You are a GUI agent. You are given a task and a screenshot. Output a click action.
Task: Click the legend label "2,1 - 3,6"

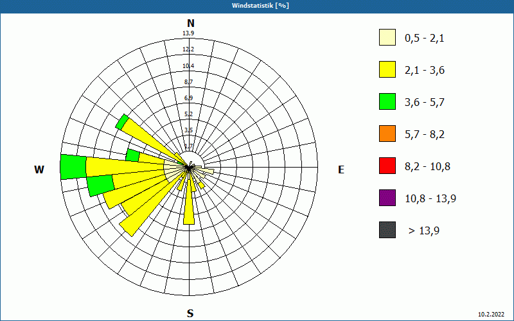[x=425, y=71]
